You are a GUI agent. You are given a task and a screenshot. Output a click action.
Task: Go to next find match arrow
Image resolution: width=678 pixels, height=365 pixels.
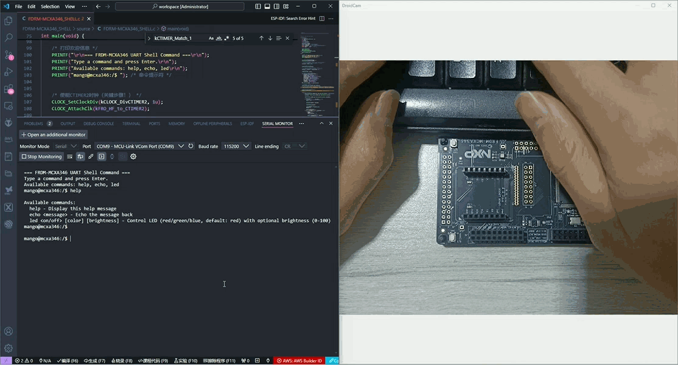[270, 38]
